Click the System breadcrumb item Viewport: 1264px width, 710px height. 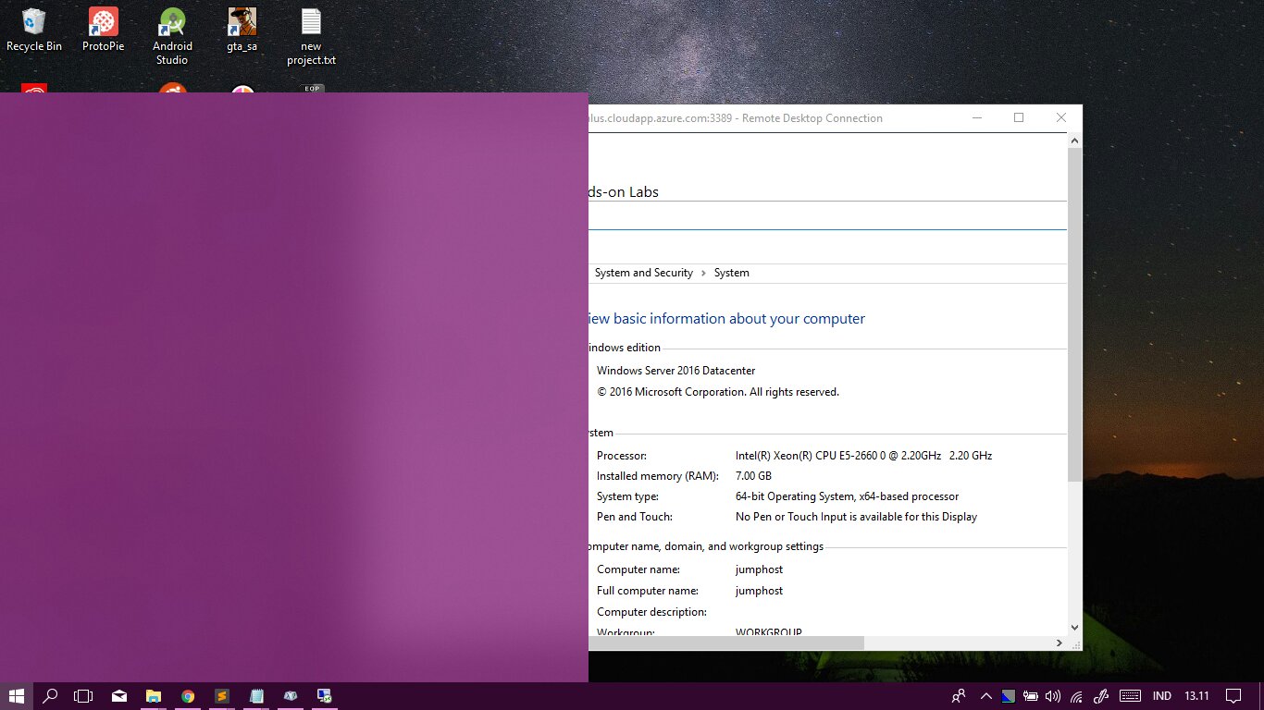pos(732,273)
